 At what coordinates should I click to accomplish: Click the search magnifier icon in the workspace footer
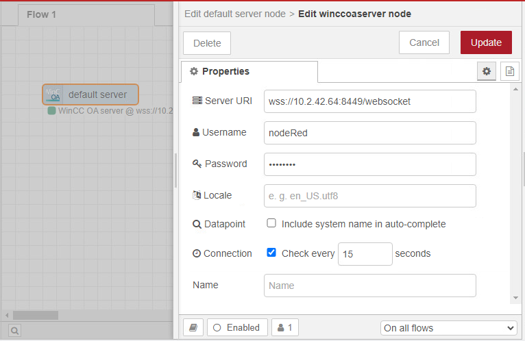14,330
